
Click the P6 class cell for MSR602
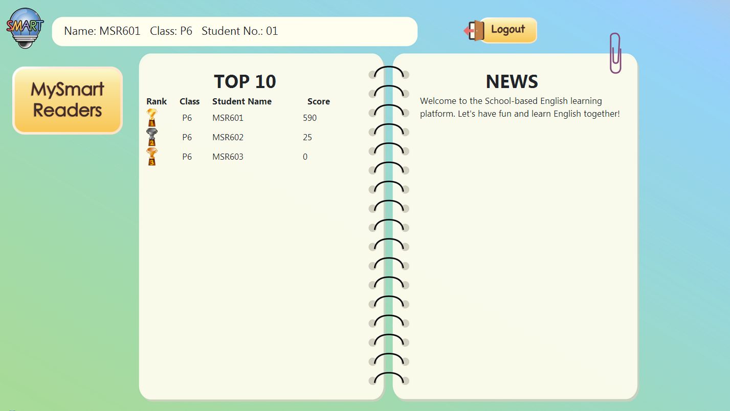click(187, 137)
